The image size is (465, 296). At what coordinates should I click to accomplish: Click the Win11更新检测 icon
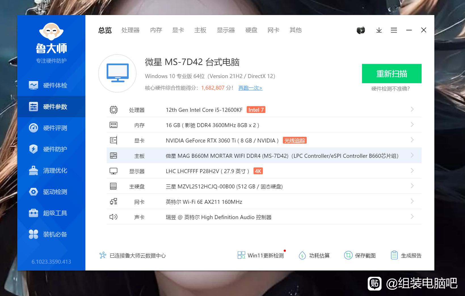(x=241, y=255)
